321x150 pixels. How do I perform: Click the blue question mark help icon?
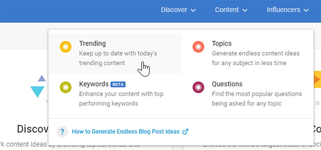coord(62,132)
